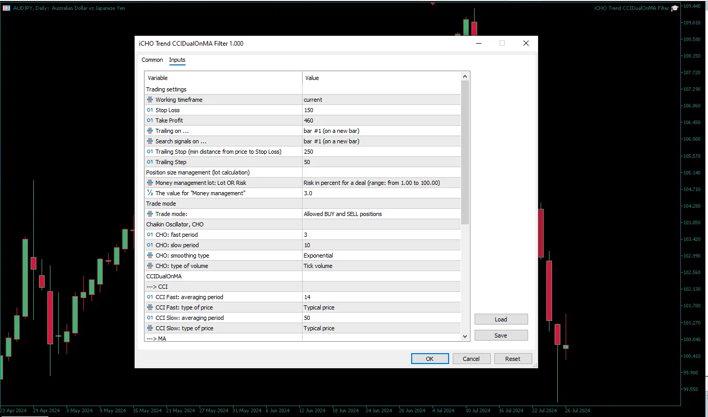Switch to the Common tab

152,60
